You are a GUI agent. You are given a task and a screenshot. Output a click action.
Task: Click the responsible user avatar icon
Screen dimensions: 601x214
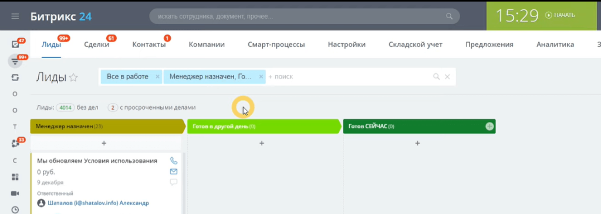tap(41, 203)
